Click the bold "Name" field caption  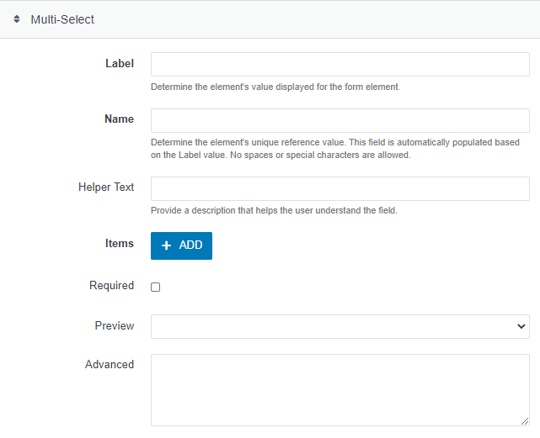click(x=119, y=119)
